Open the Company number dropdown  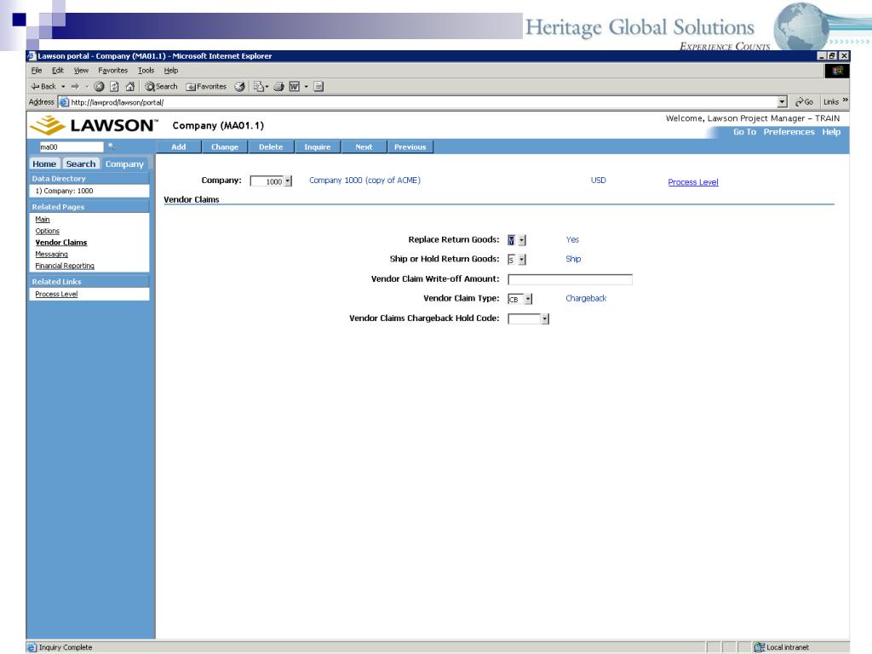(288, 181)
